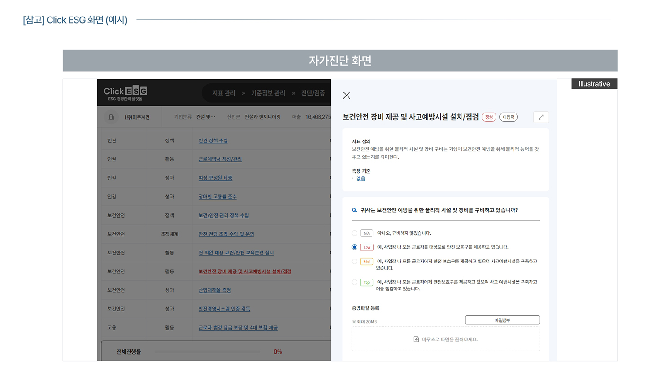Open 전 직원 대상 보건/안전 교육훈련 실시 link
The image size is (662, 384).
coord(236,253)
